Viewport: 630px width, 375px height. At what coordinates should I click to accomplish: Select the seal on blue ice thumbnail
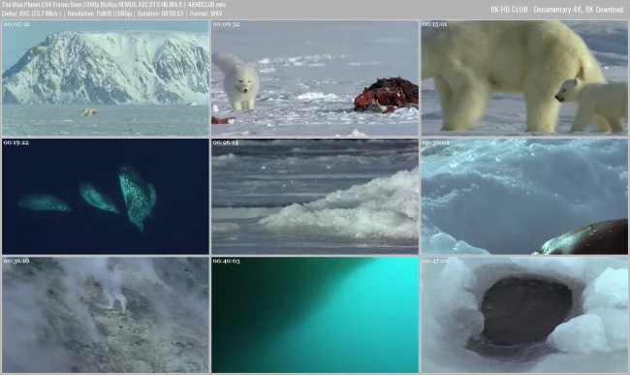coord(524,197)
